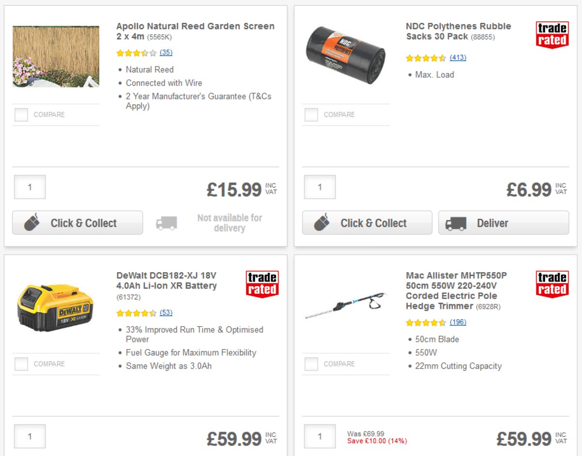Check Compare for the Mac Allister pole trimmer
The image size is (582, 456).
pyautogui.click(x=310, y=364)
